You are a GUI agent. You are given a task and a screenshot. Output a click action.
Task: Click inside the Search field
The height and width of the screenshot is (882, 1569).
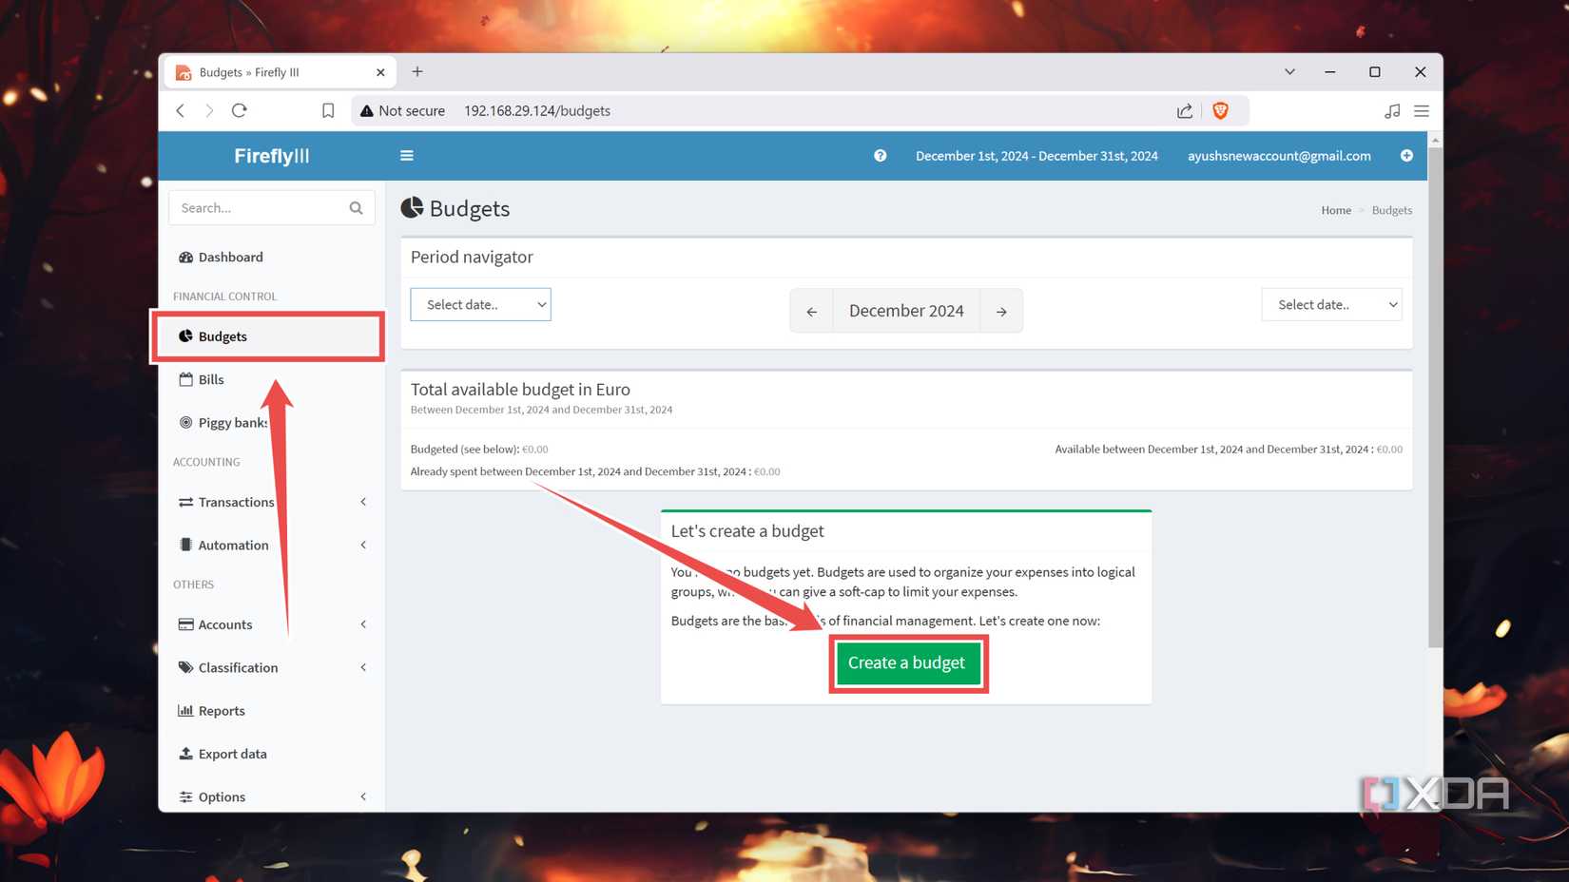point(257,207)
